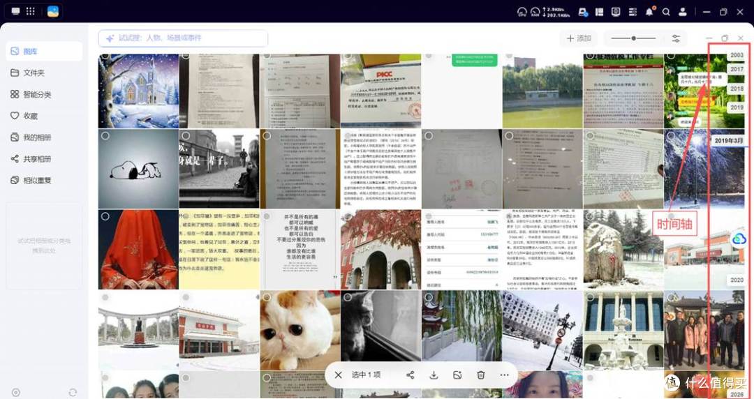Image resolution: width=754 pixels, height=399 pixels.
Task: Open the PICC document photo thumbnail
Action: pos(381,91)
